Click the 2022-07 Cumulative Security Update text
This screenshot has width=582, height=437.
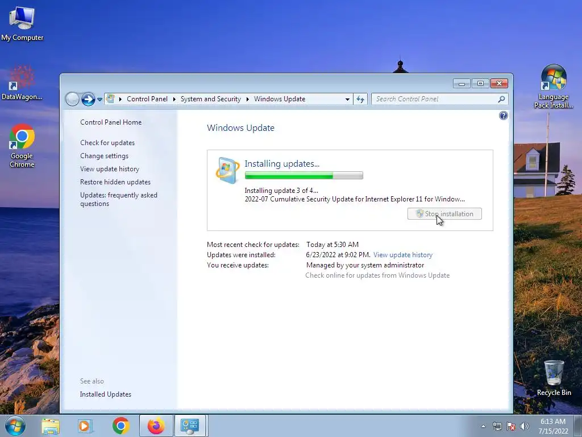[x=355, y=199]
